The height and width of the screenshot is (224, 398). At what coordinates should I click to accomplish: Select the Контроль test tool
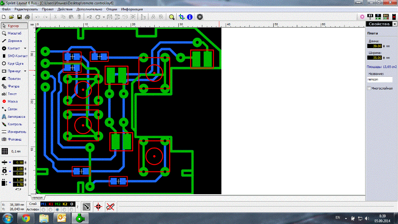(14, 124)
